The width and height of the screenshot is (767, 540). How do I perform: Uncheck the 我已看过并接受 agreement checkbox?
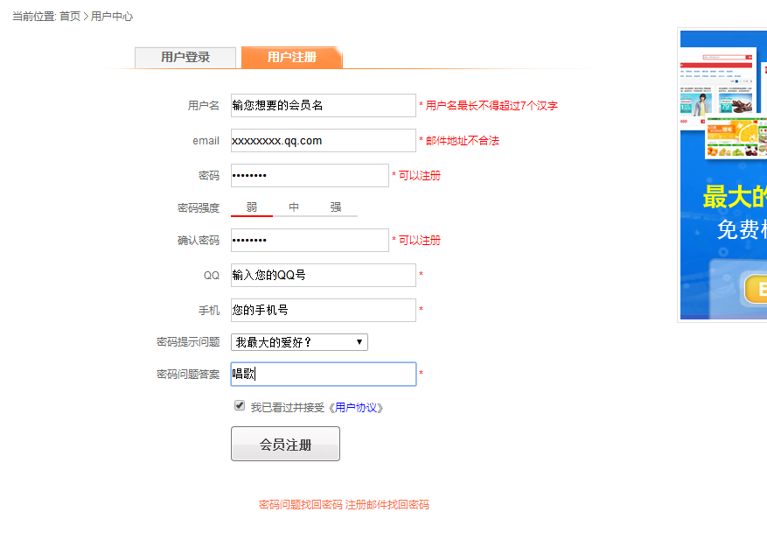[x=240, y=405]
